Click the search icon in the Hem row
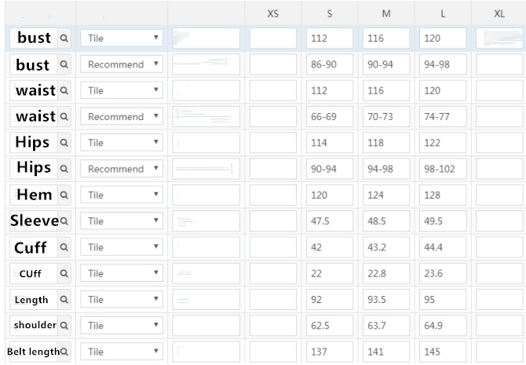 tap(64, 195)
